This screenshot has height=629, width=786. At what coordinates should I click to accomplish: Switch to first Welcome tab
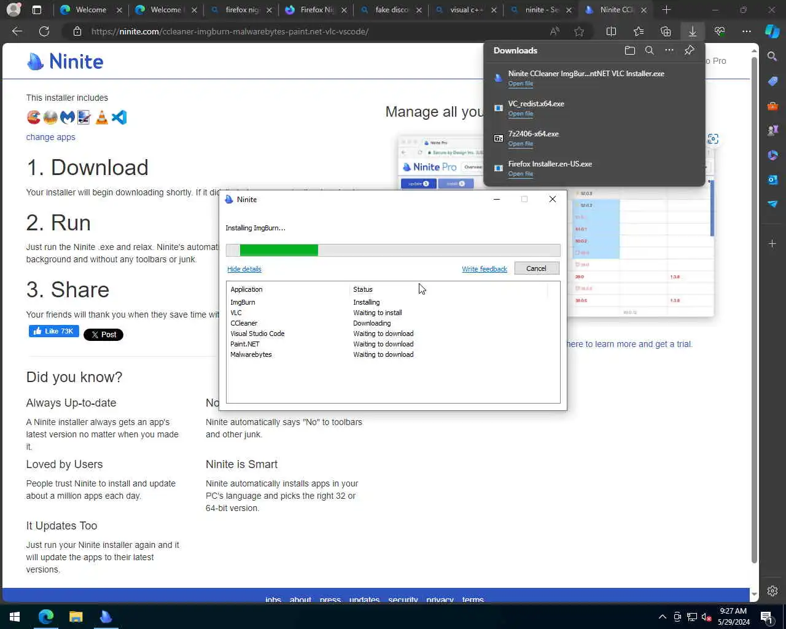(x=90, y=10)
